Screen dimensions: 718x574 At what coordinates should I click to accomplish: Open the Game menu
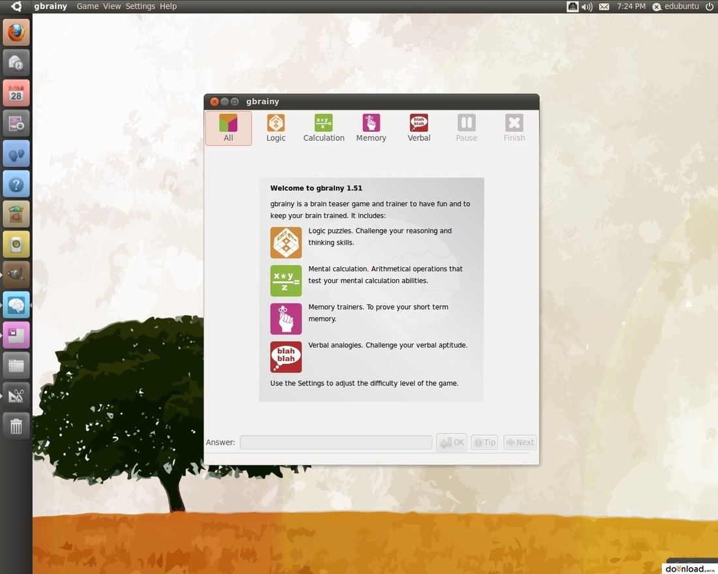click(x=87, y=7)
